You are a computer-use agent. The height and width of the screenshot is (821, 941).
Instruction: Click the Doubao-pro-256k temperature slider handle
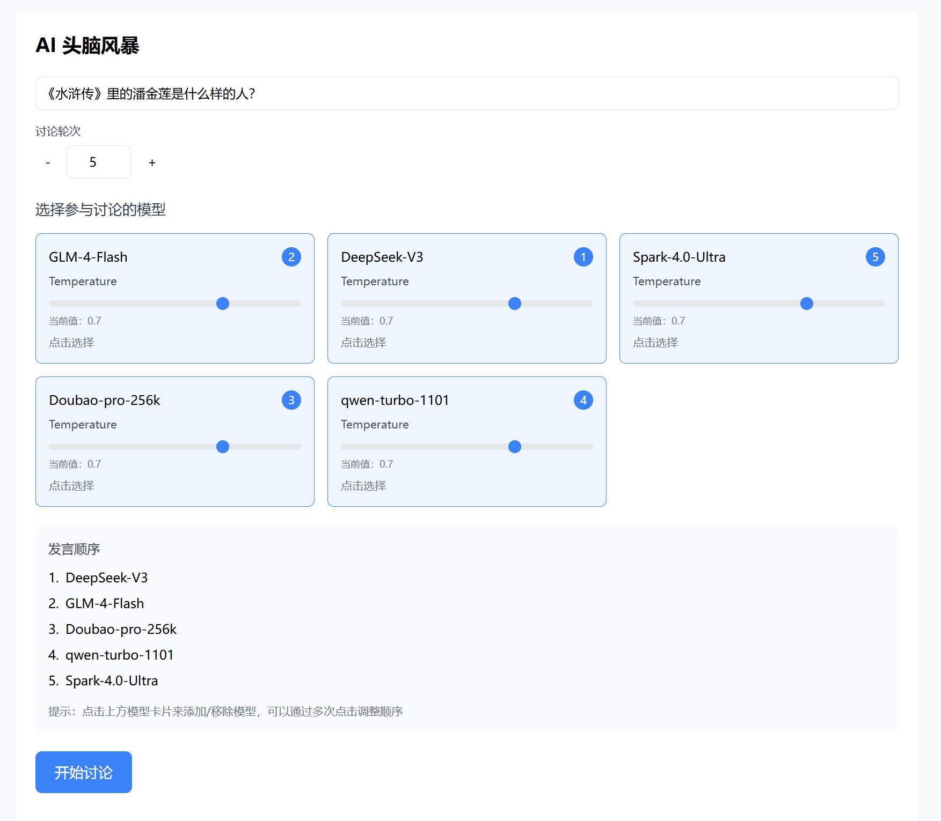click(x=223, y=447)
